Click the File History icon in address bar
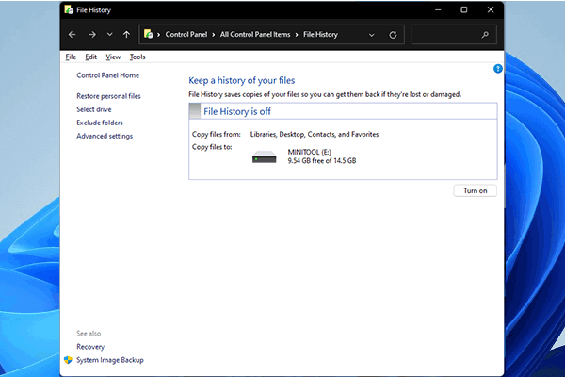This screenshot has width=565, height=377. (x=149, y=34)
